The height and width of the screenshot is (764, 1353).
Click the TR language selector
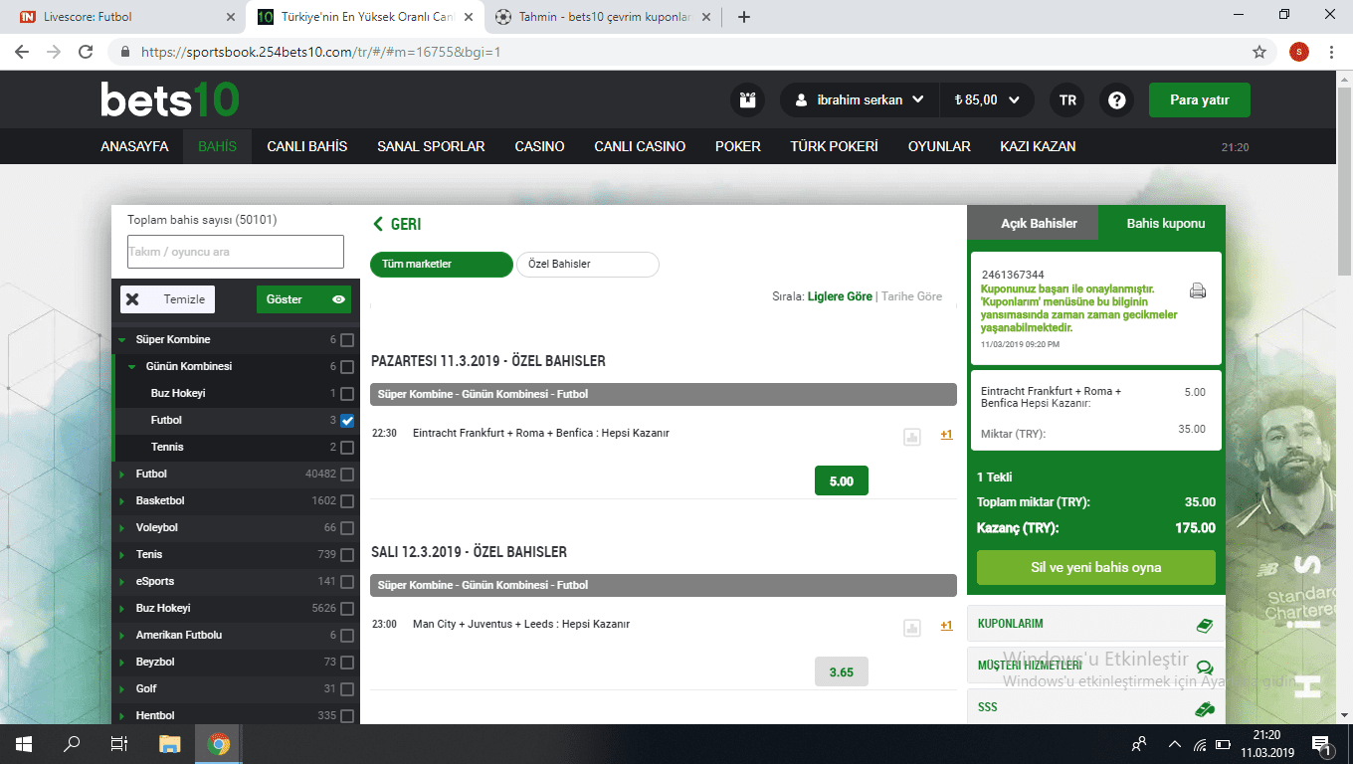tap(1067, 99)
